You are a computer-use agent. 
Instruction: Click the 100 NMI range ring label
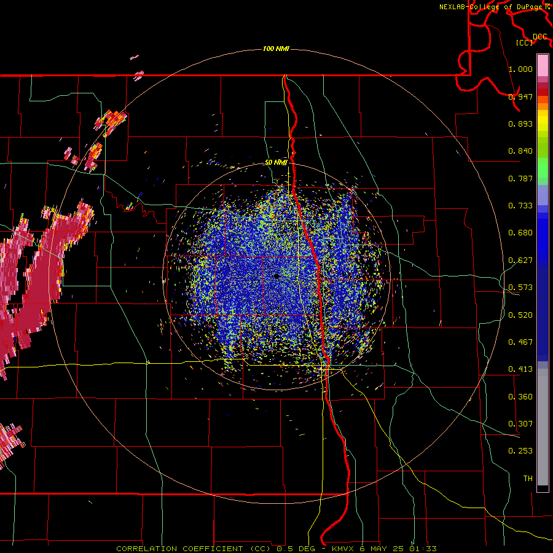pyautogui.click(x=276, y=49)
